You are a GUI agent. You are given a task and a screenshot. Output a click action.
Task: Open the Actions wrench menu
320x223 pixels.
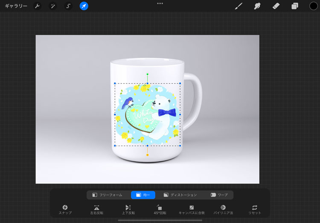tap(38, 6)
